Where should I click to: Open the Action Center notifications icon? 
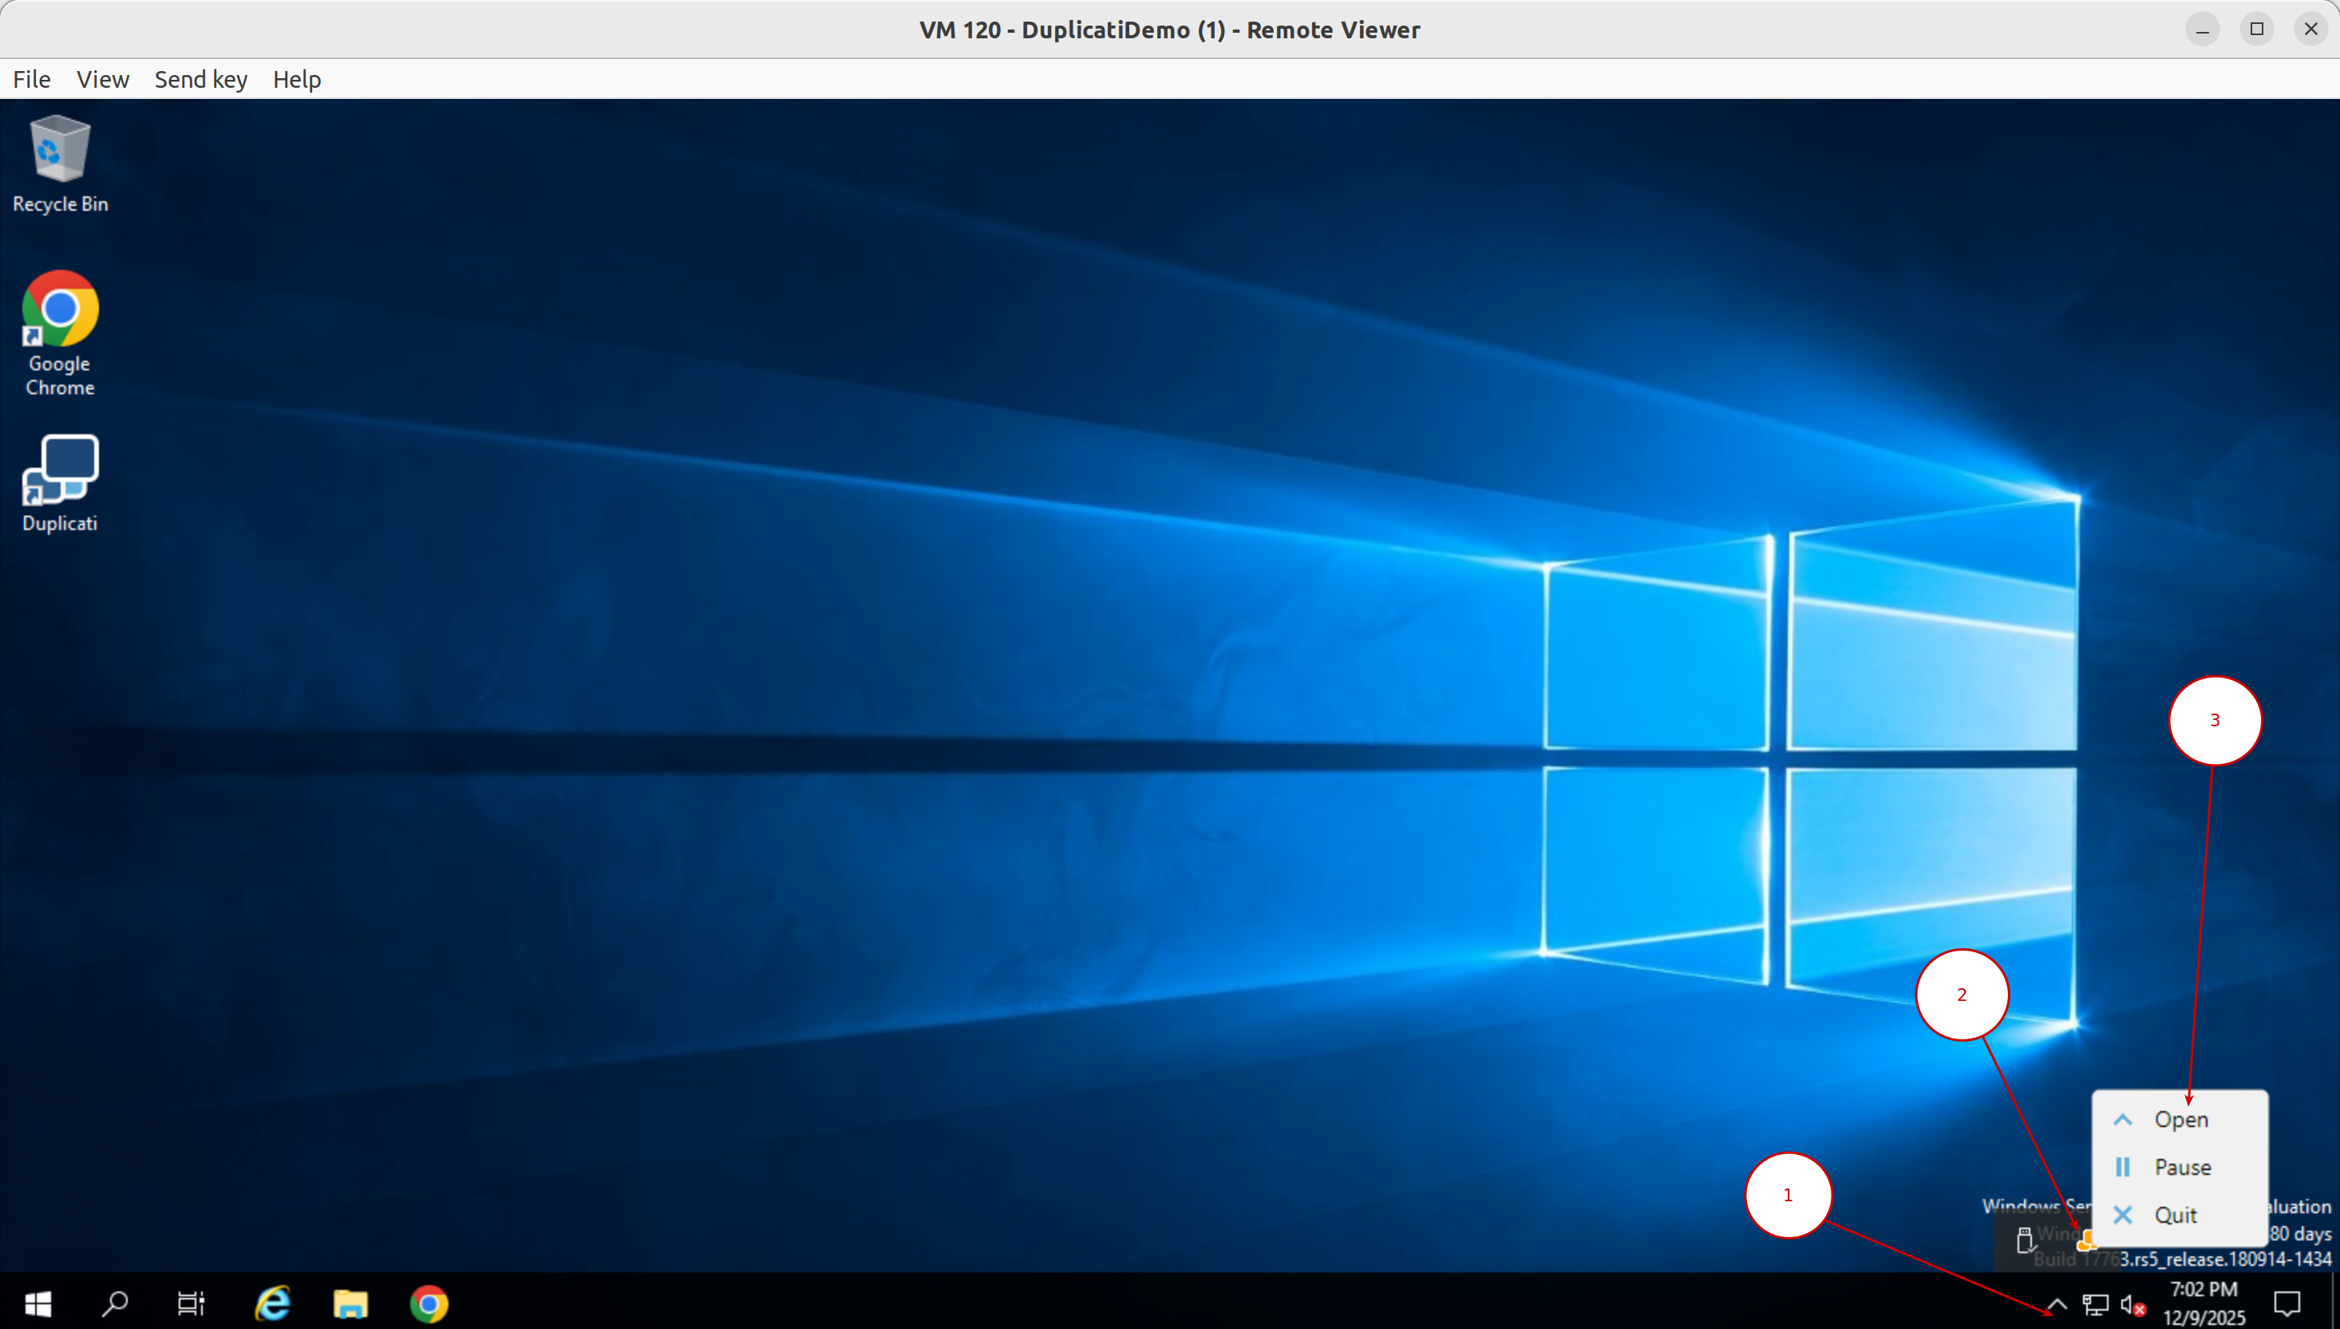click(x=2287, y=1303)
